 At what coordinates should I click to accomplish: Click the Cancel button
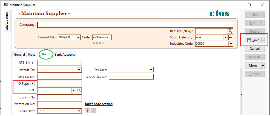[255, 49]
